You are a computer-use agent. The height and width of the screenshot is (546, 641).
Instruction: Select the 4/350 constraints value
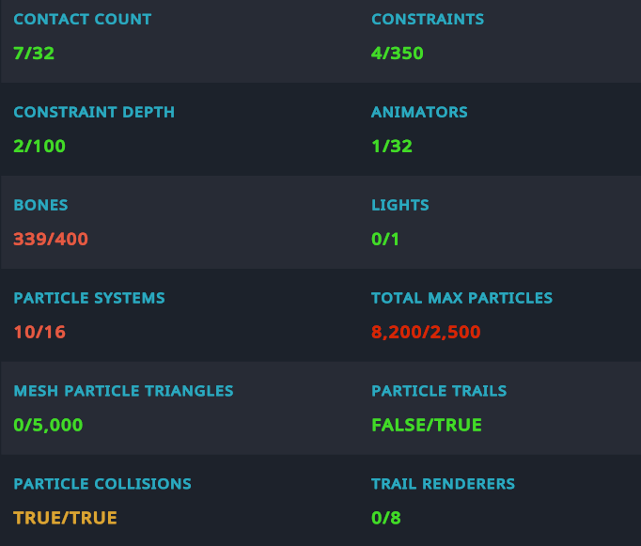coord(398,54)
